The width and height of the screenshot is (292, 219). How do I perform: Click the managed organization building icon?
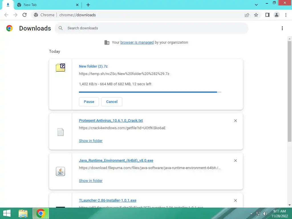107,42
